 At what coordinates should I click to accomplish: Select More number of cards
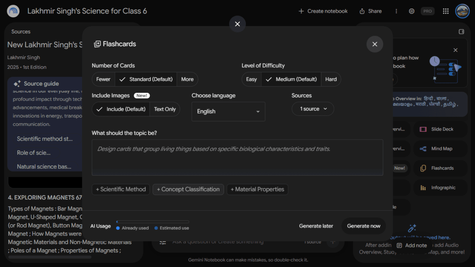coord(187,79)
